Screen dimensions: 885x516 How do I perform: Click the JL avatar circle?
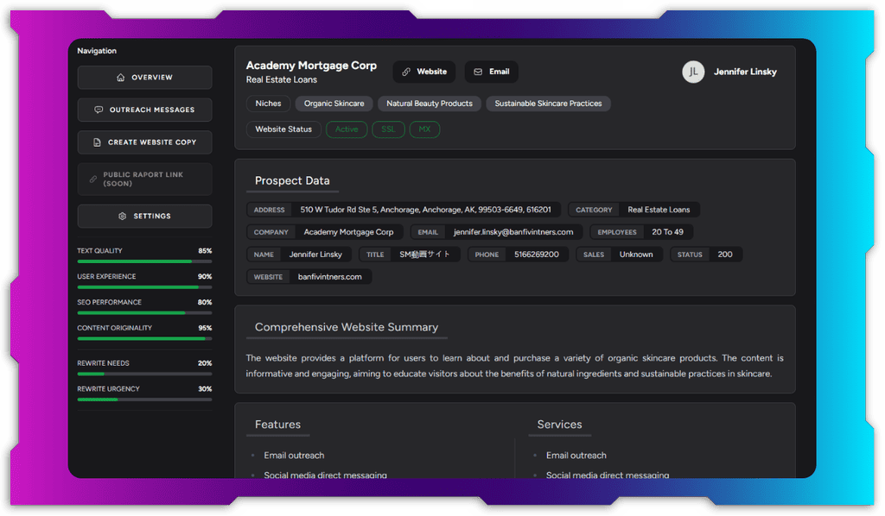coord(693,72)
